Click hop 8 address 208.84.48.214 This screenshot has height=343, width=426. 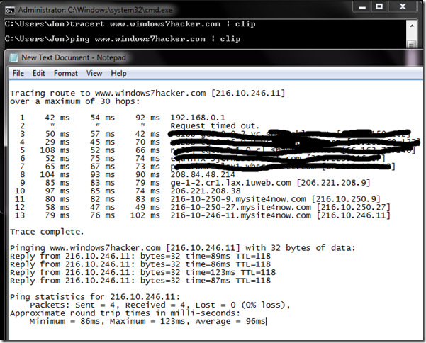(x=203, y=174)
